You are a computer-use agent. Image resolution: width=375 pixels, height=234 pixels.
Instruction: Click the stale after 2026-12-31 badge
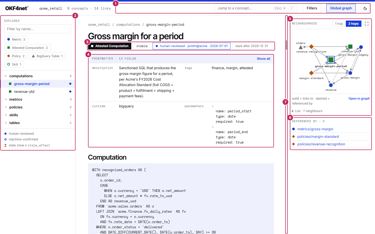tap(252, 46)
